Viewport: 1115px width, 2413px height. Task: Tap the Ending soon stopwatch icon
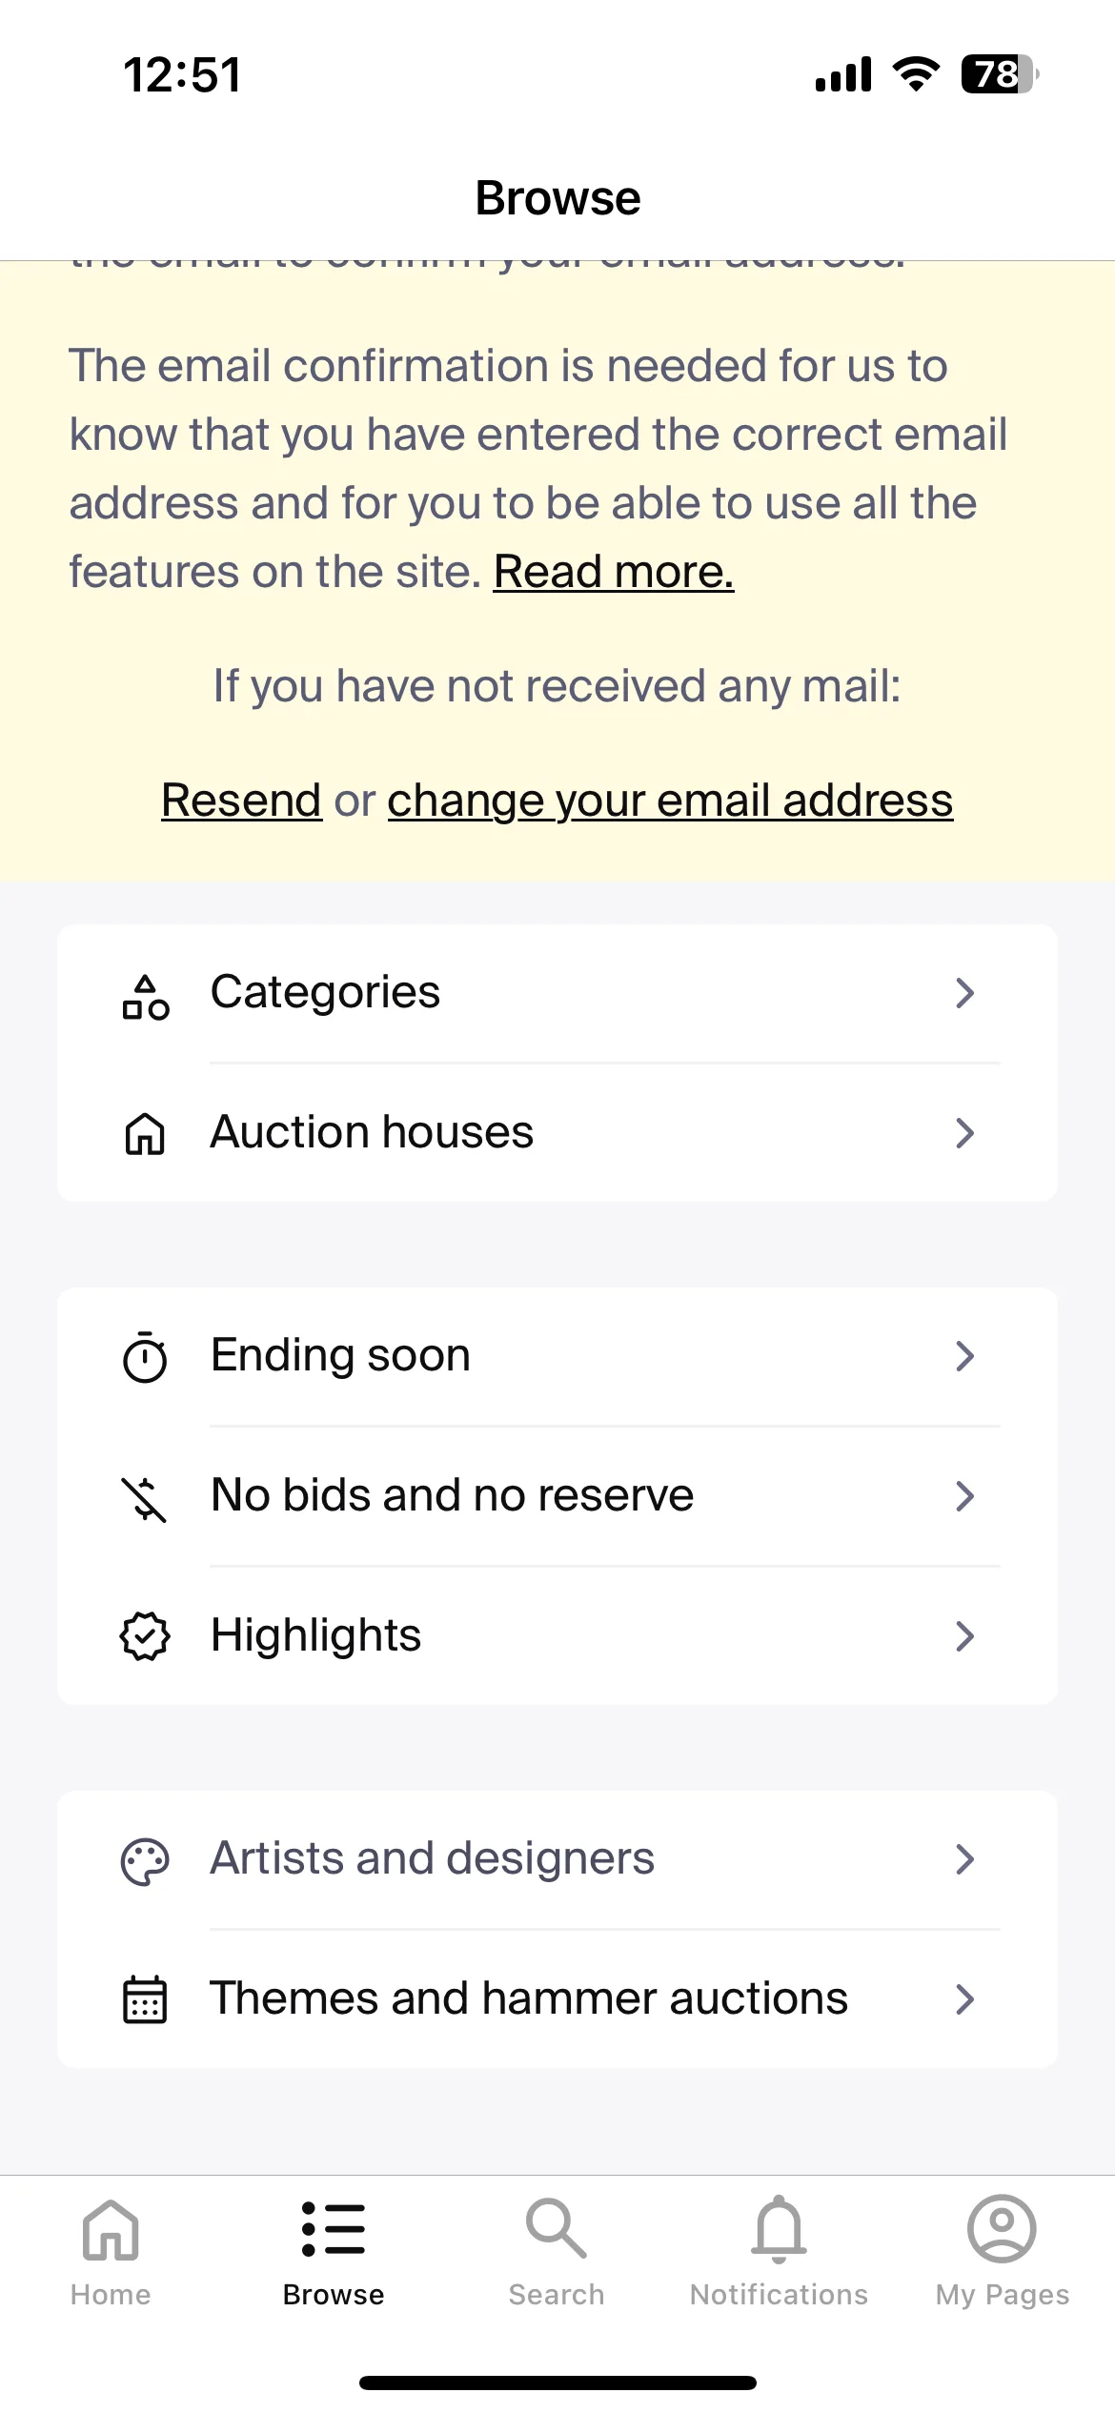(145, 1357)
